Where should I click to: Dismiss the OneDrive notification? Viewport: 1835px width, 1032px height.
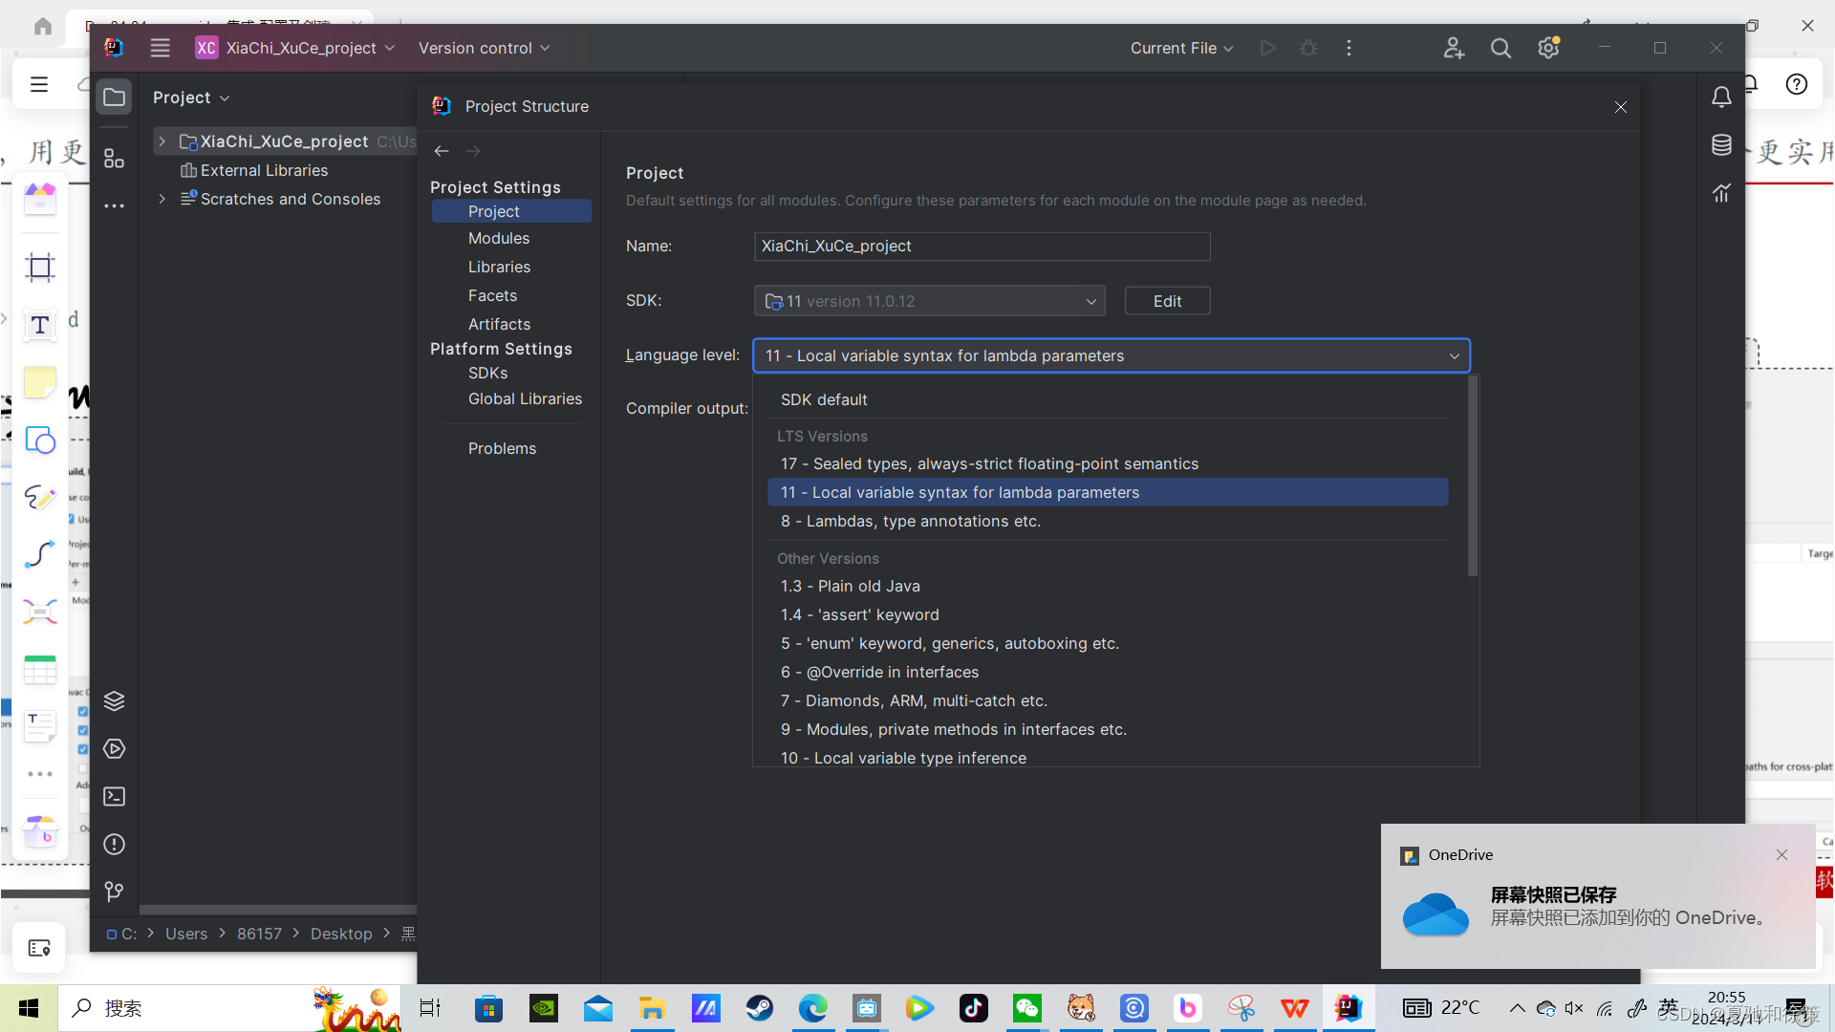[1781, 854]
